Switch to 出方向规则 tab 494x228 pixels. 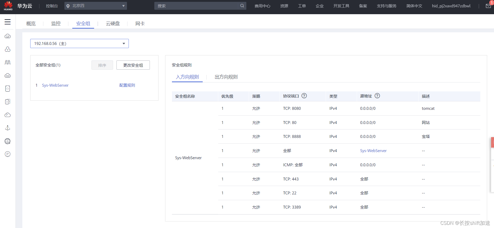(226, 77)
